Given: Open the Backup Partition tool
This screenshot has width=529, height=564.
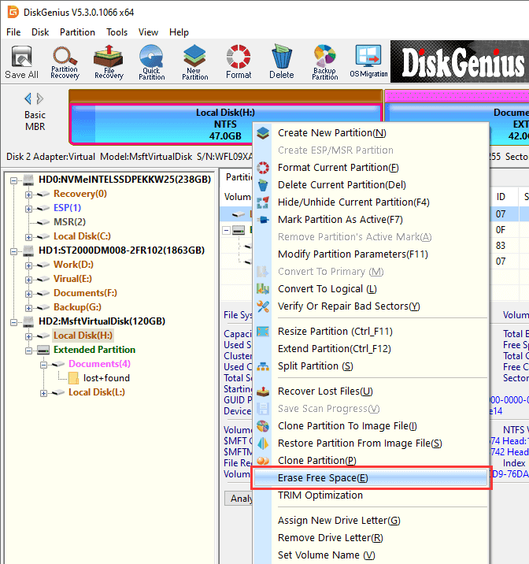Looking at the screenshot, I should [x=324, y=61].
